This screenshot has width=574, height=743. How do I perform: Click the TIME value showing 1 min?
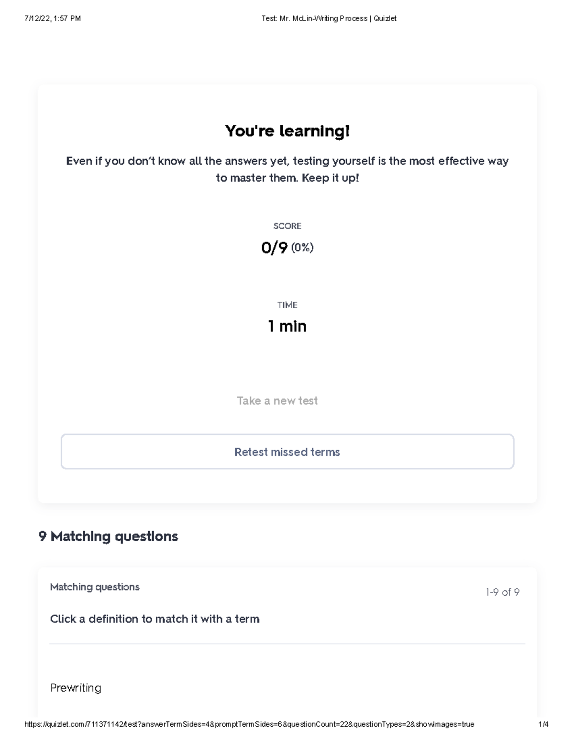click(287, 326)
